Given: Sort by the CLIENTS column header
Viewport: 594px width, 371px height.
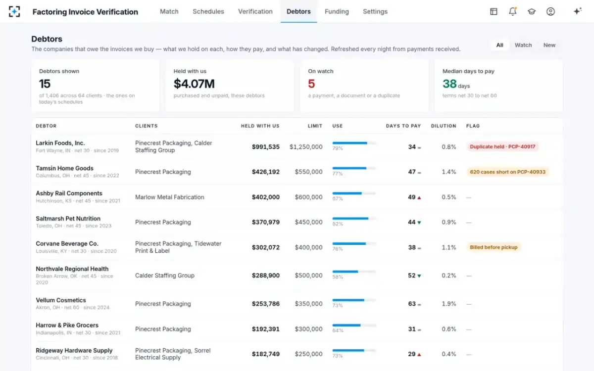Looking at the screenshot, I should (x=147, y=126).
